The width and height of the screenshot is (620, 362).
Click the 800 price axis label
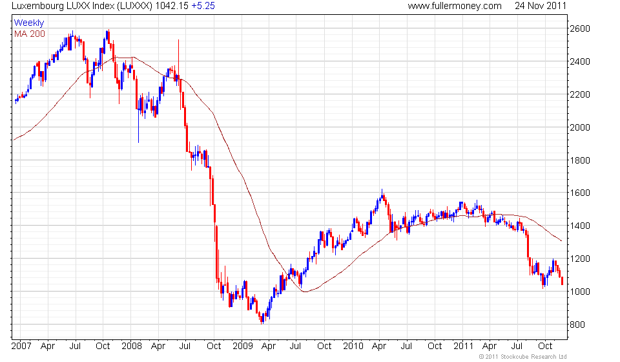click(577, 325)
